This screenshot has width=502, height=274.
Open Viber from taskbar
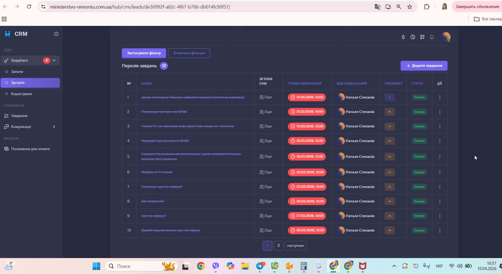215,266
